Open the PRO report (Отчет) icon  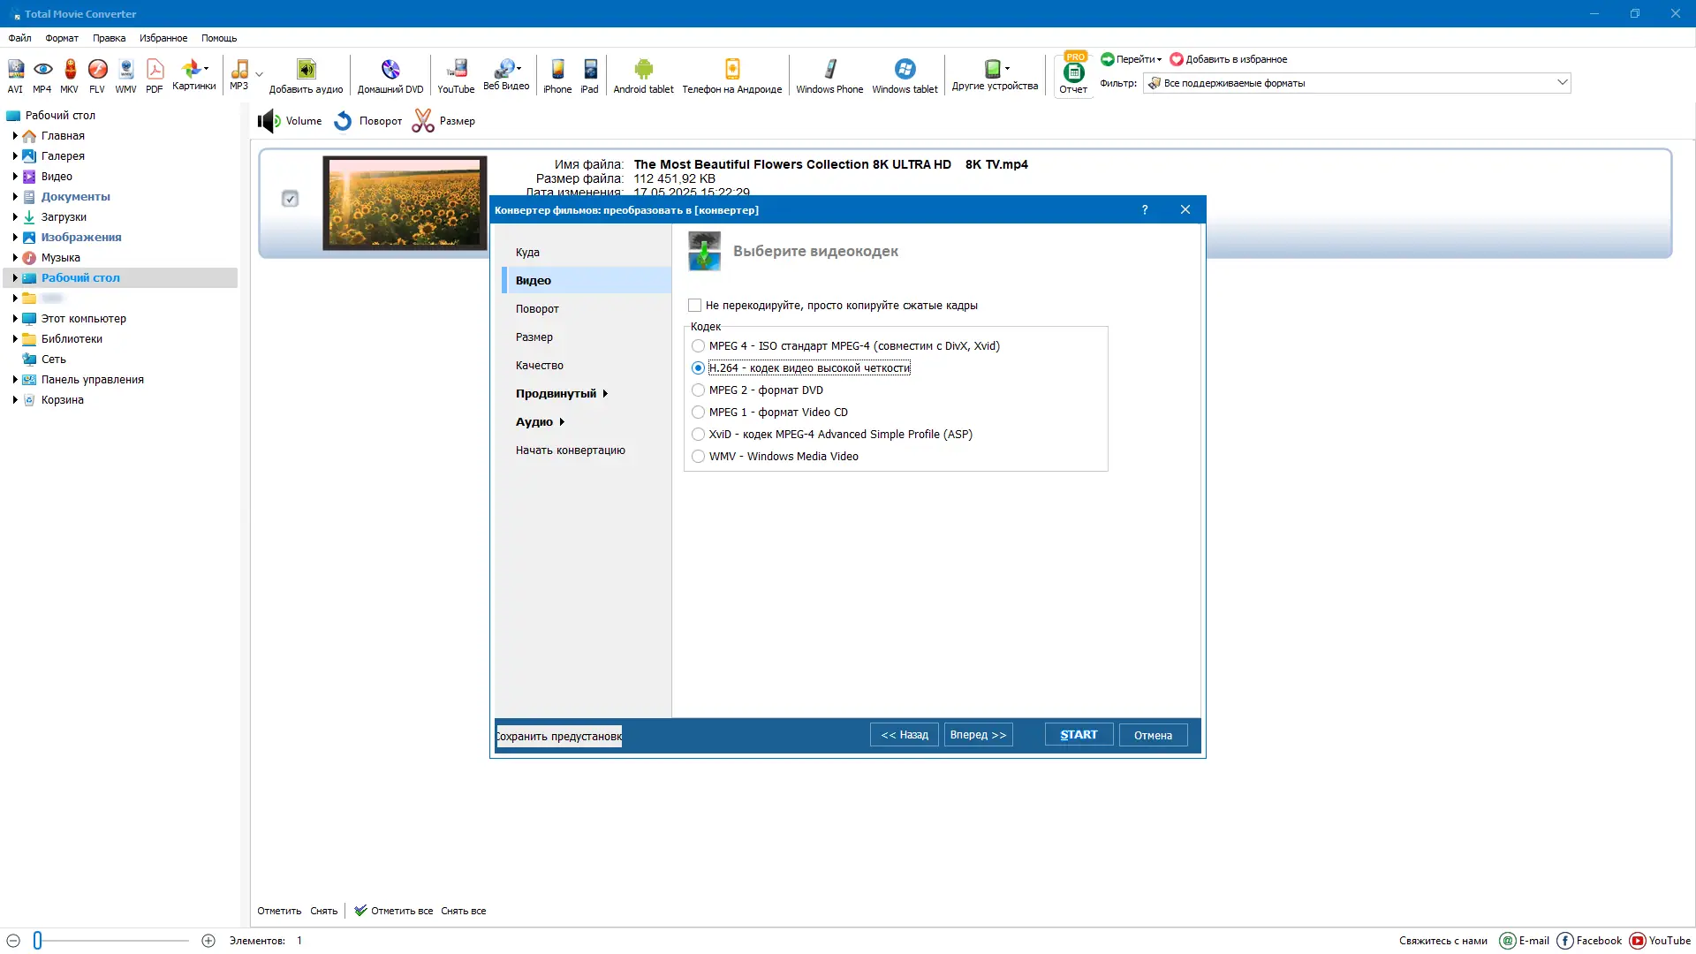[x=1073, y=73]
